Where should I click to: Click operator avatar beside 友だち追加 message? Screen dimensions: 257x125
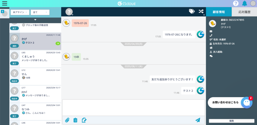coord(201,79)
